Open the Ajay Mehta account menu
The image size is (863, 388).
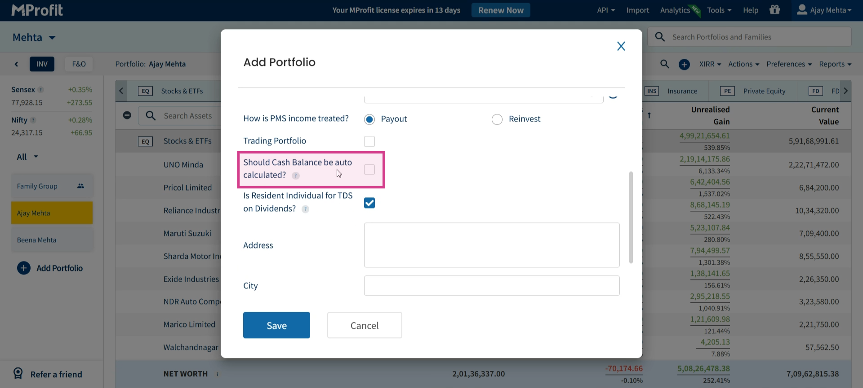(x=824, y=10)
